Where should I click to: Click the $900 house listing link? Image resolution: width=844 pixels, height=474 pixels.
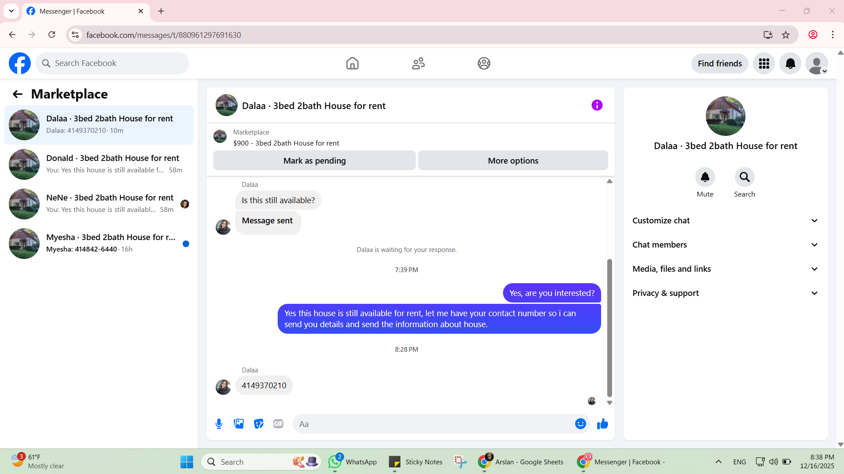point(286,143)
